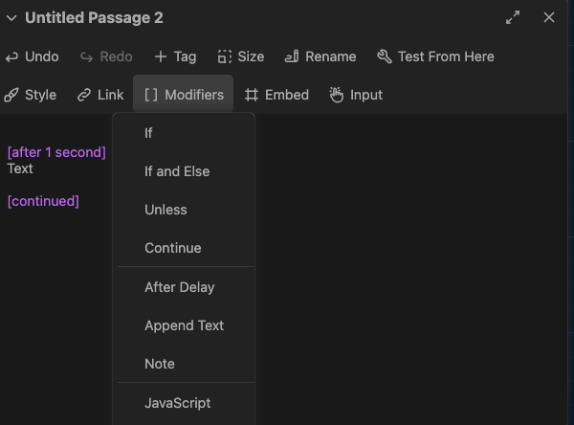Image resolution: width=574 pixels, height=425 pixels.
Task: Choose the Append Text modifier
Action: (184, 325)
